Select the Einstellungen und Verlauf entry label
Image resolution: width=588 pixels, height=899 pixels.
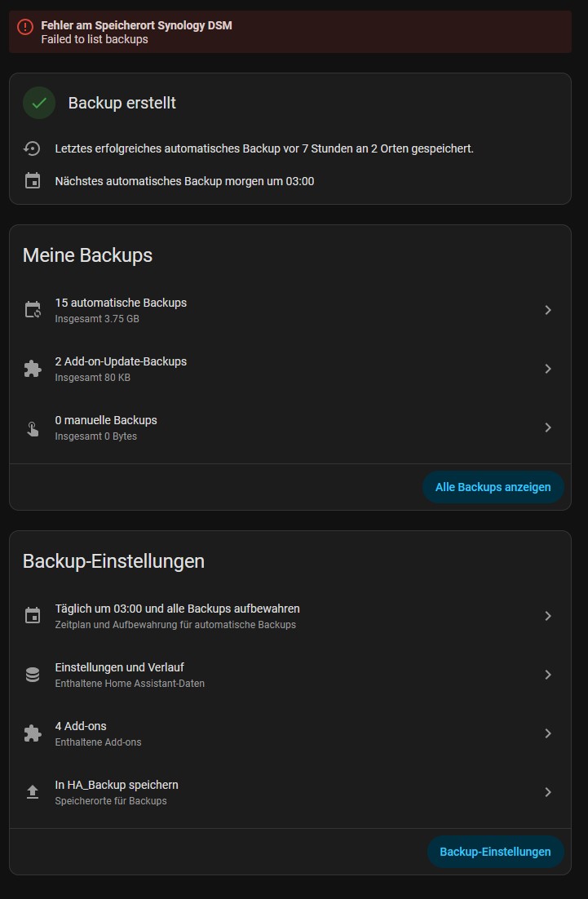(x=113, y=667)
